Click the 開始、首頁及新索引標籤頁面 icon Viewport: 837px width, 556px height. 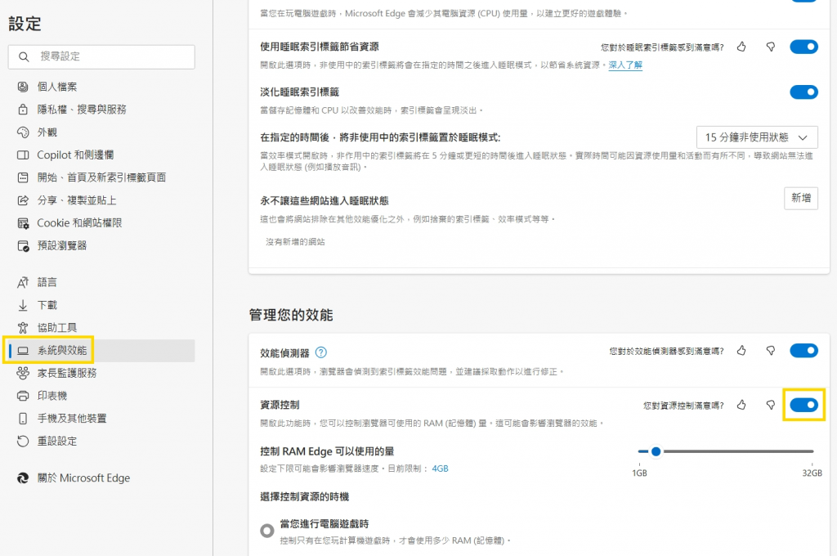(x=23, y=177)
